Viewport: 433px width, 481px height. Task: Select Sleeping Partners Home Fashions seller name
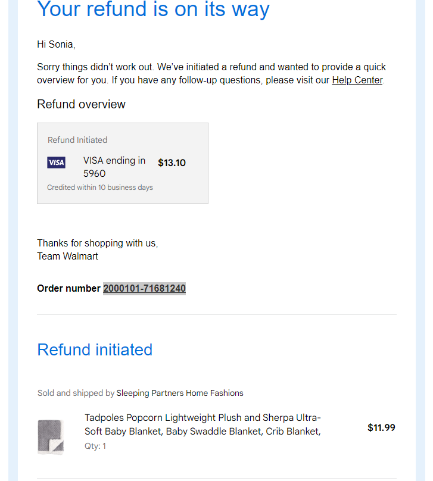(x=180, y=393)
